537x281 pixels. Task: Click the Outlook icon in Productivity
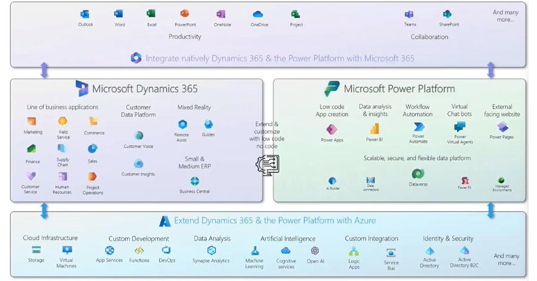pyautogui.click(x=85, y=14)
